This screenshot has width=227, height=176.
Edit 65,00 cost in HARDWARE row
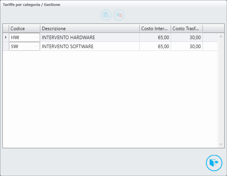click(155, 37)
